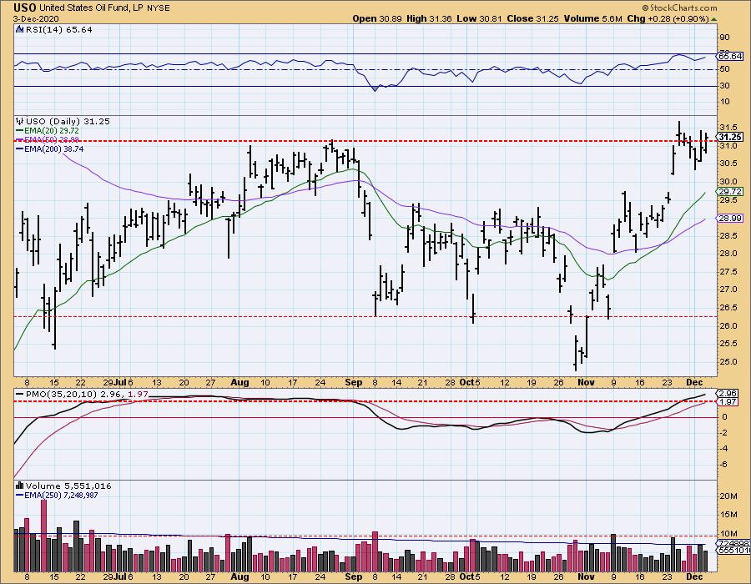Viewport: 751px width, 584px height.
Task: Click the Low 30.81 value
Action: (x=478, y=18)
